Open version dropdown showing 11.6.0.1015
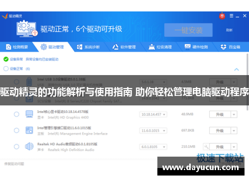The height and width of the screenshot is (180, 249). 153,131
